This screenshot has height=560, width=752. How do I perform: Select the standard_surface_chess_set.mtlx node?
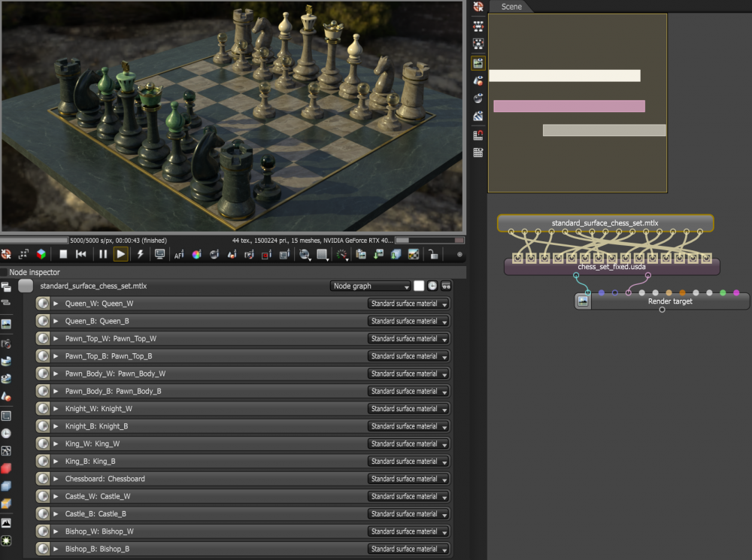[605, 222]
